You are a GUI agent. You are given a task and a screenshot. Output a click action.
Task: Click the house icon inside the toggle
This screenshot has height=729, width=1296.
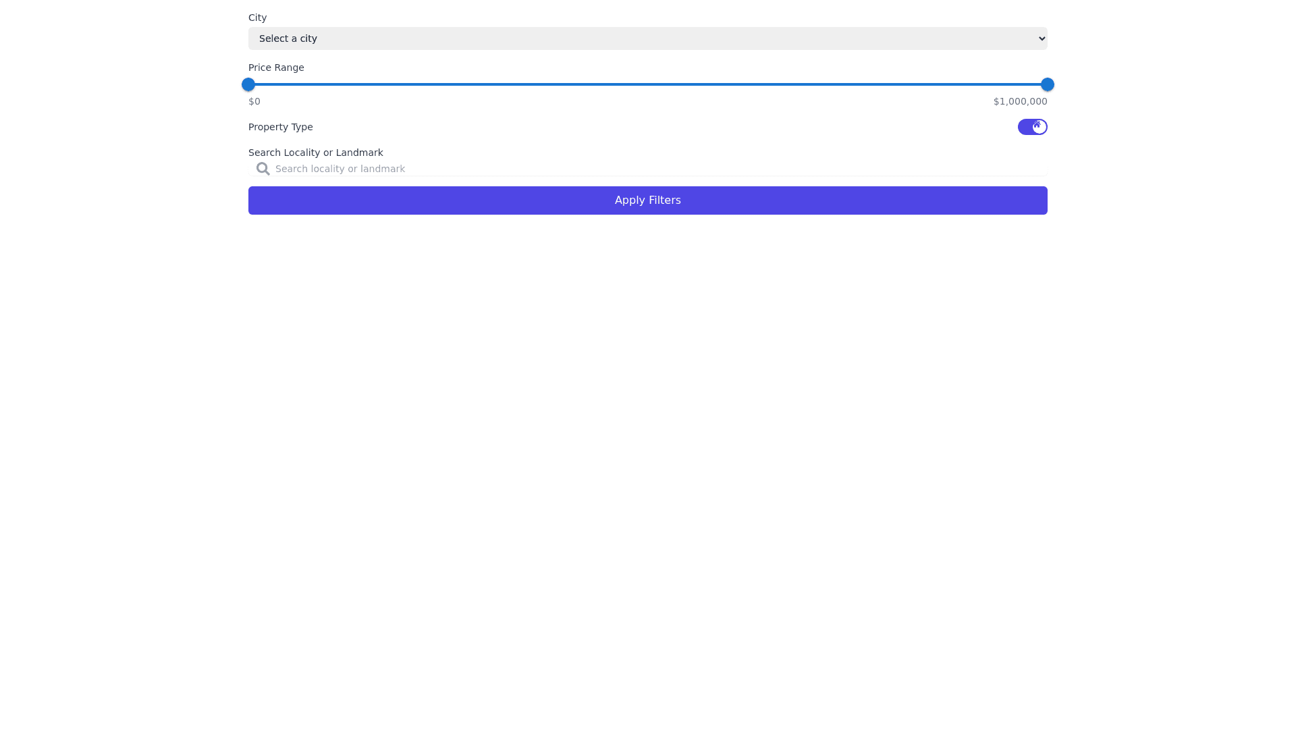[1037, 125]
